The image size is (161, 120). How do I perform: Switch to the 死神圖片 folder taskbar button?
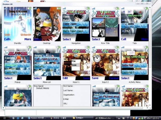(x=82, y=118)
